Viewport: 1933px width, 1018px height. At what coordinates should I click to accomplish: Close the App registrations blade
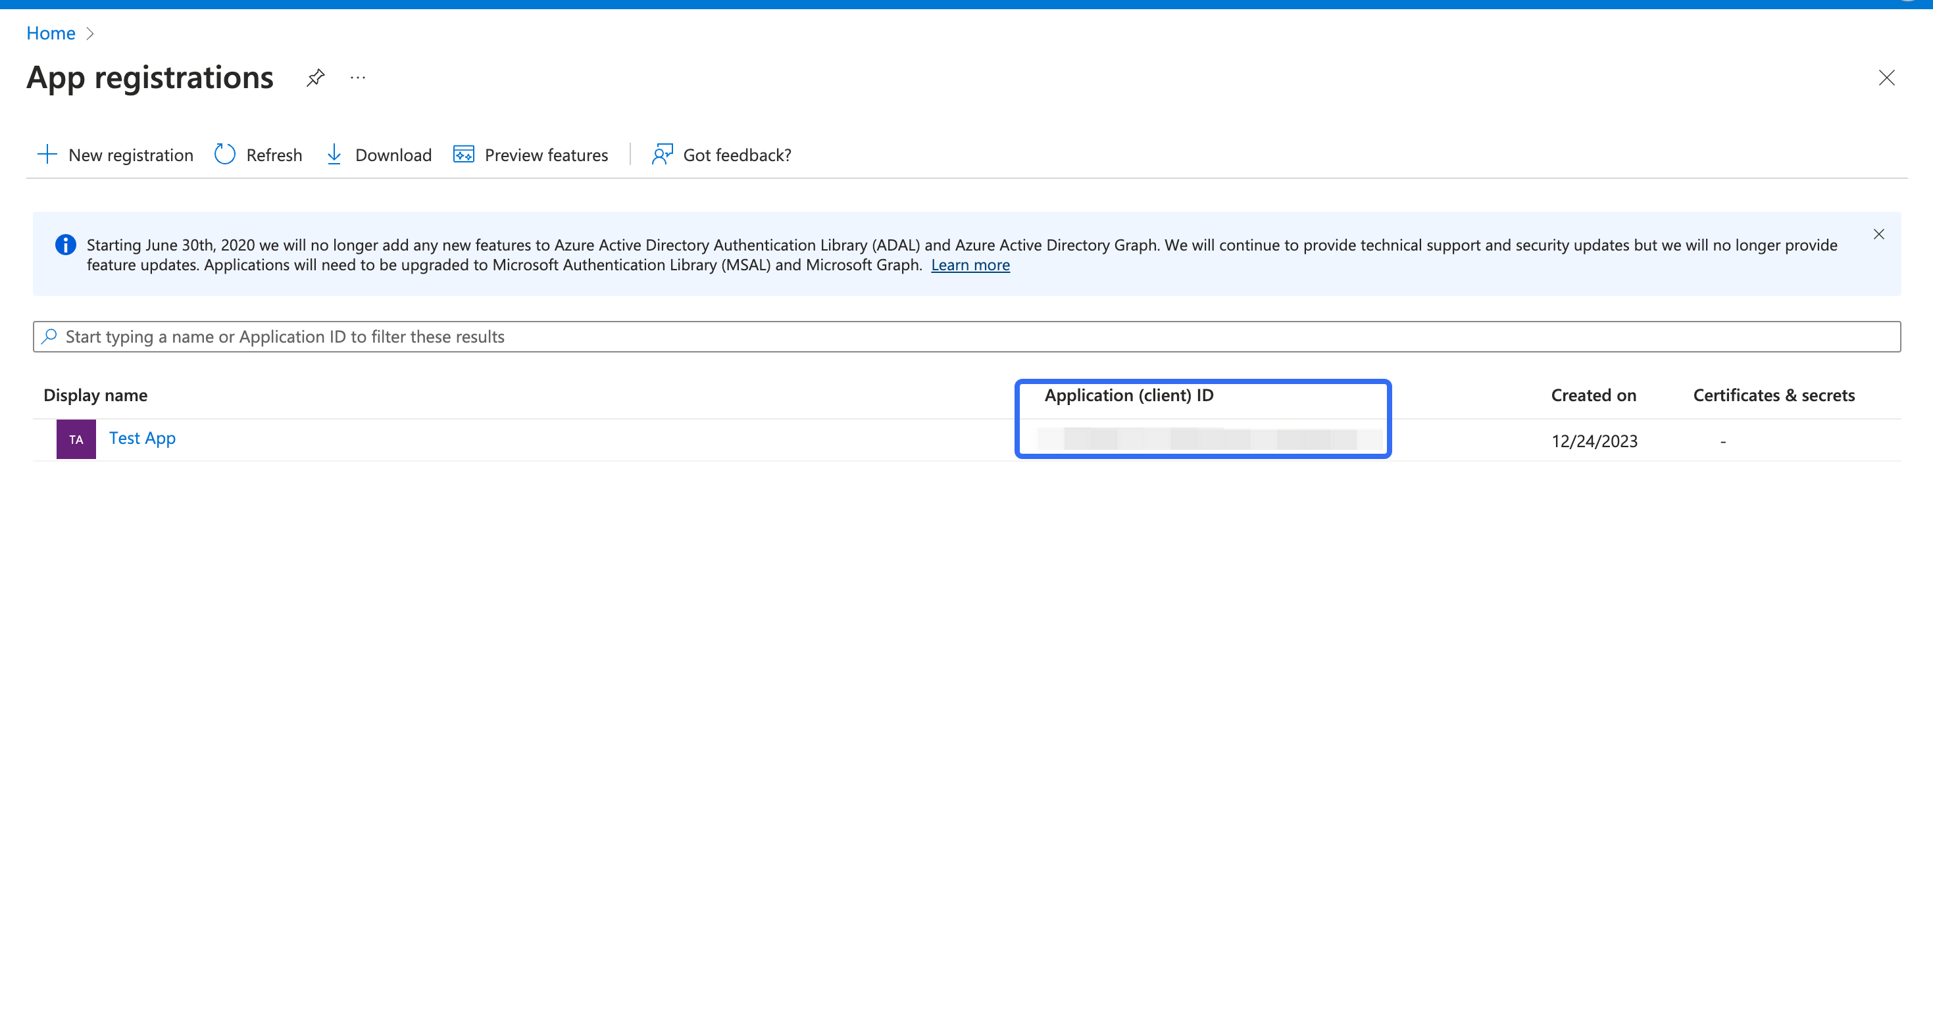(x=1886, y=77)
